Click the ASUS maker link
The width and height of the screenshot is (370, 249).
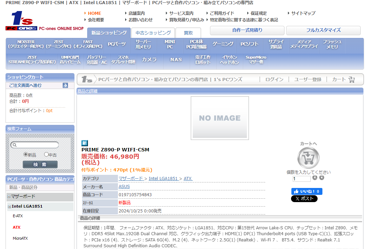124,187
